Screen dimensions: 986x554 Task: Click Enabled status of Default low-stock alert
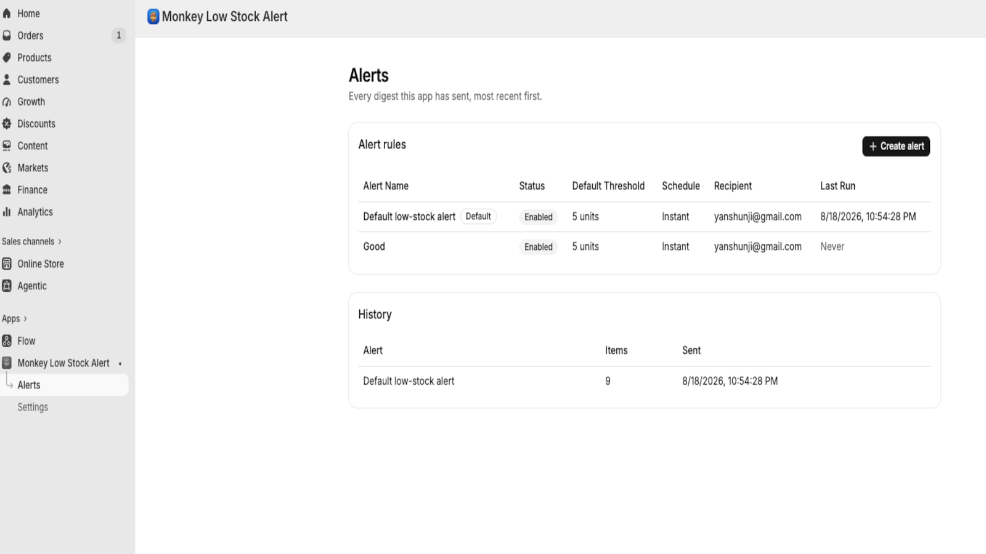pyautogui.click(x=539, y=217)
